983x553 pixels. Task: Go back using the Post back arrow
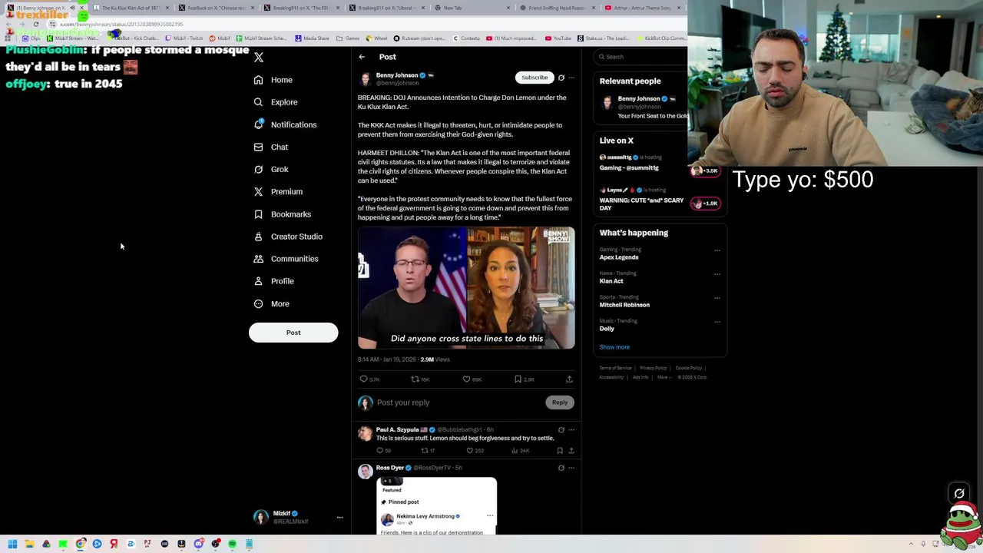362,57
